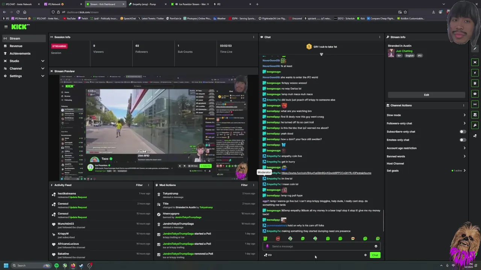Toggle the Chat bubble widget button
This screenshot has height=270, width=481.
(475, 94)
